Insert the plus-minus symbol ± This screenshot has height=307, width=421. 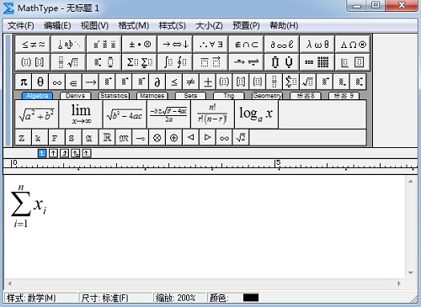coord(208,82)
